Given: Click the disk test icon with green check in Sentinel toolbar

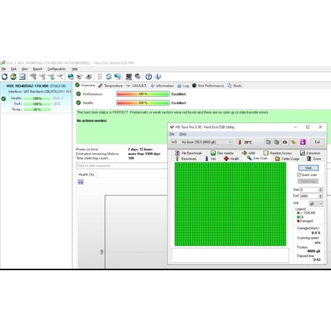Looking at the screenshot, I should [51, 77].
